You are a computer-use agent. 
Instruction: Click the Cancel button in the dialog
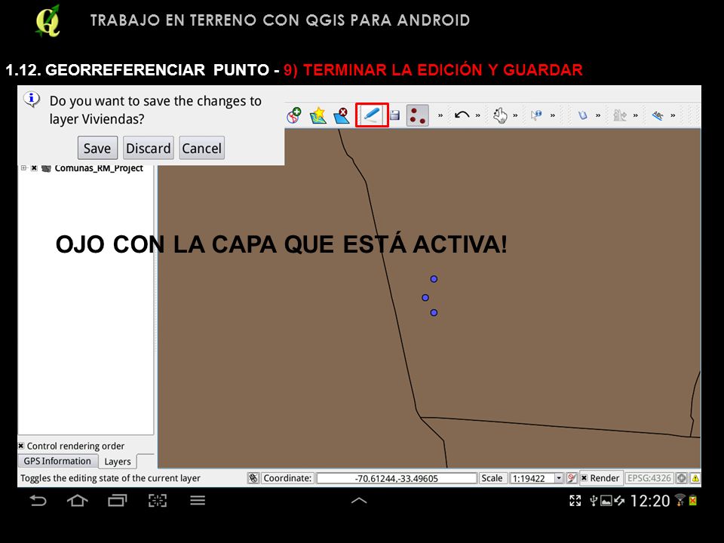202,148
